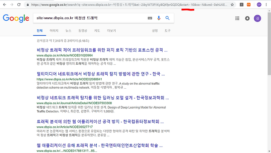This screenshot has height=153, width=271.
Task: Switch to the 이미지 tab
Action: tap(54, 31)
